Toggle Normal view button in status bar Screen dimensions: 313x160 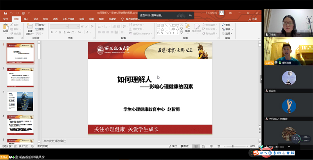click(x=196, y=146)
